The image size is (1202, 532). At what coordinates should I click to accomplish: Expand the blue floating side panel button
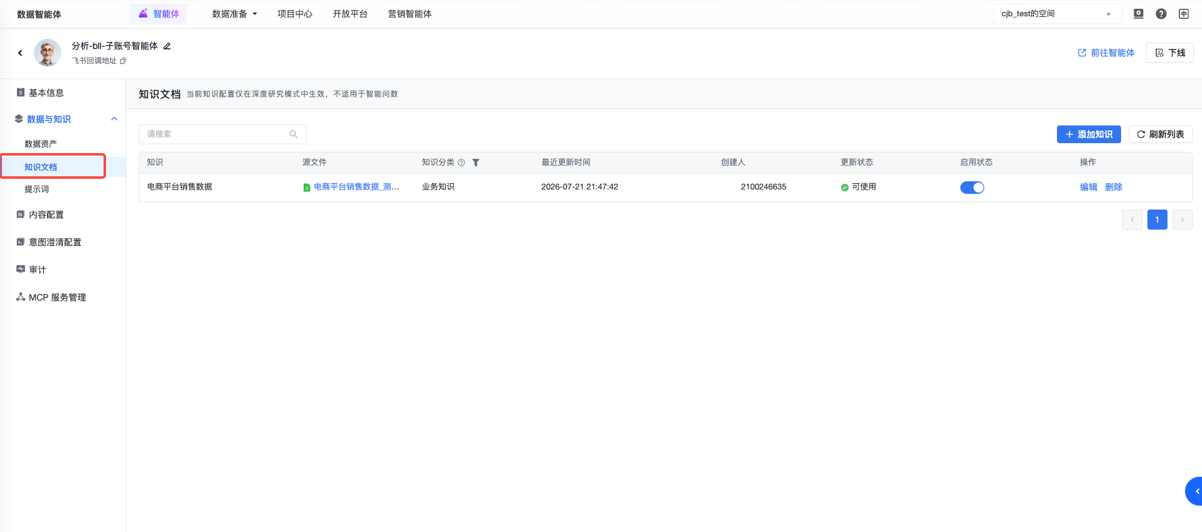tap(1194, 491)
